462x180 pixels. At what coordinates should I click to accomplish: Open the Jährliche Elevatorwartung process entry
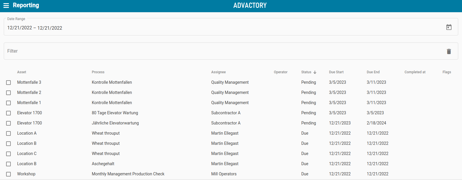tap(115, 123)
